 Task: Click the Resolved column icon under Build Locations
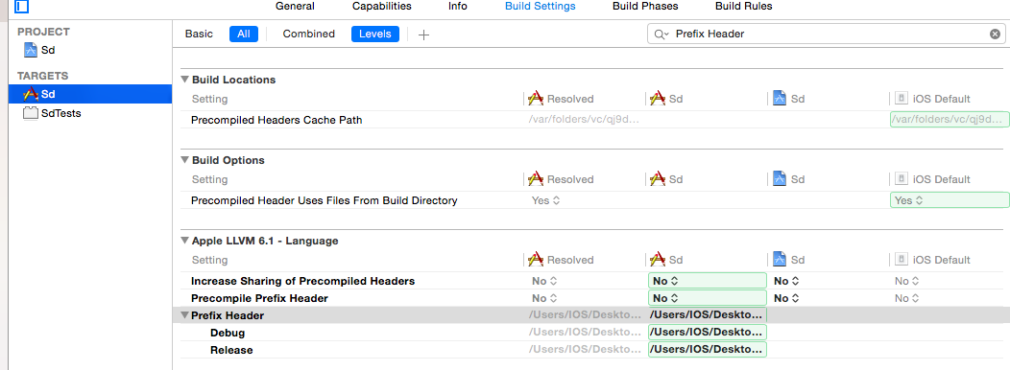[x=536, y=99]
